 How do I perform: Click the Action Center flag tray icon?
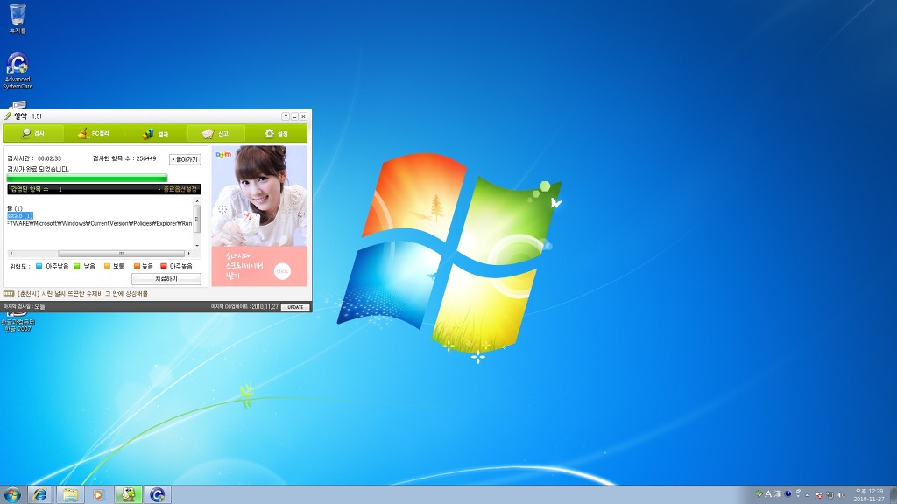(x=819, y=495)
